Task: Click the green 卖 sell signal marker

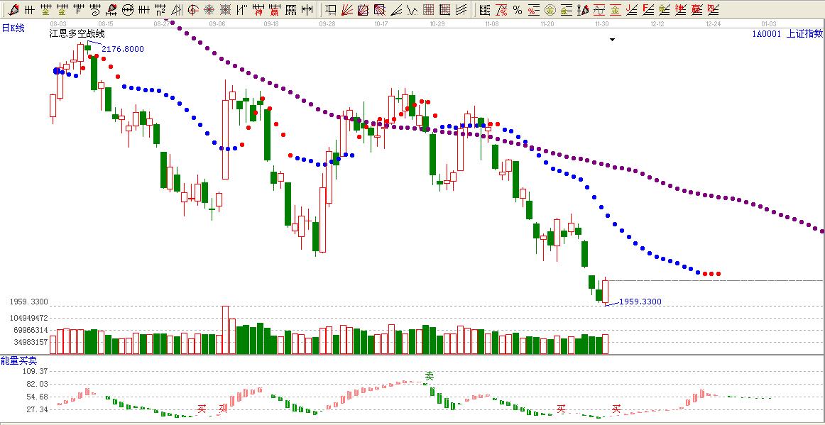Action: (429, 375)
